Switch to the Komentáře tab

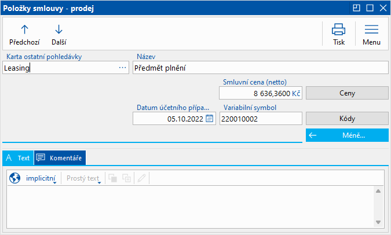click(x=59, y=157)
